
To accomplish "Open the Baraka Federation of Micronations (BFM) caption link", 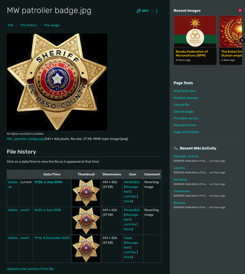I will coord(192,53).
